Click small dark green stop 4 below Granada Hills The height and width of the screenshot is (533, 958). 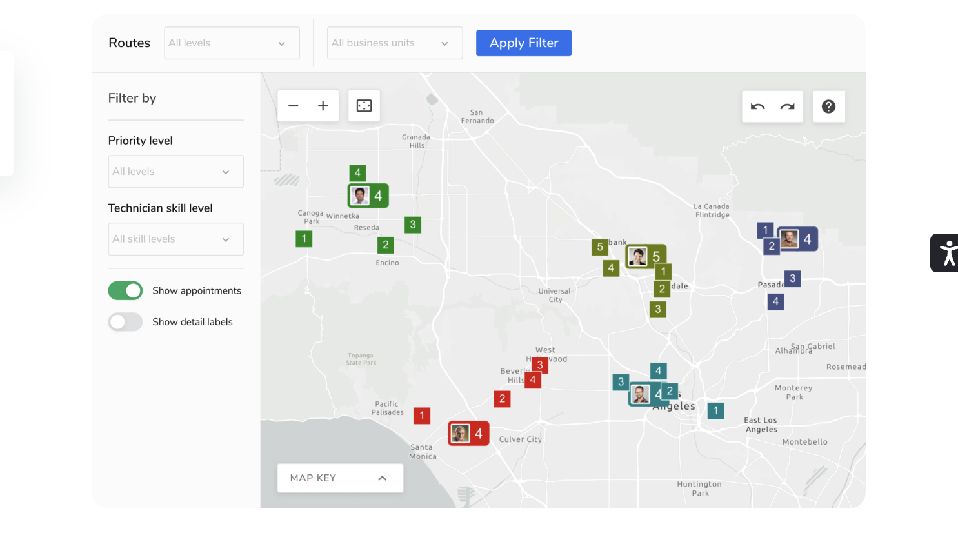pyautogui.click(x=357, y=173)
